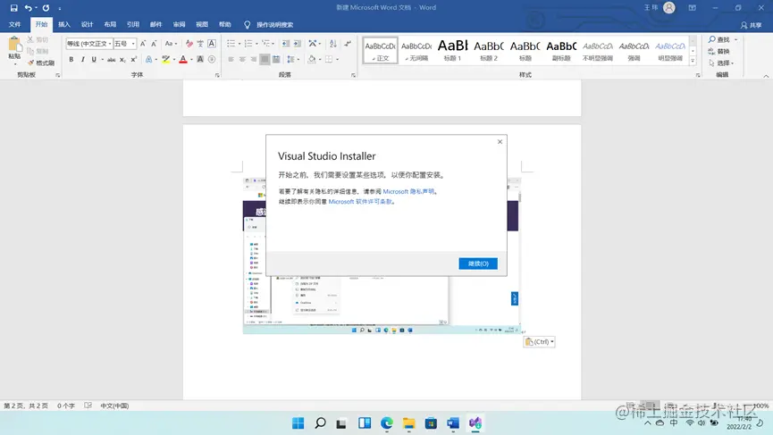Open font size combo box
Screen dimensions: 773x435
(124, 44)
